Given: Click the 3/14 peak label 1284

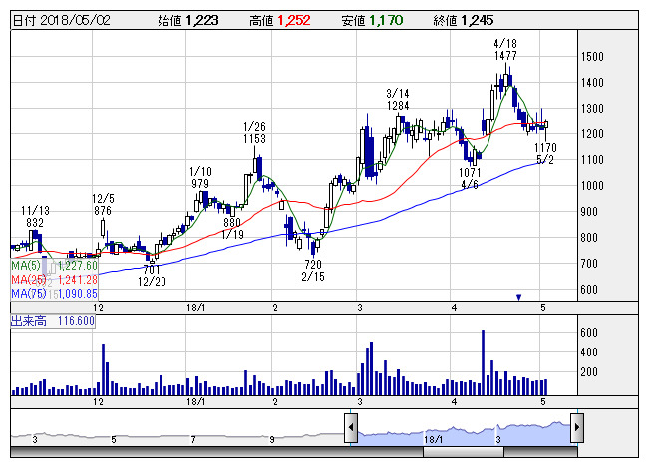Looking at the screenshot, I should [x=399, y=100].
